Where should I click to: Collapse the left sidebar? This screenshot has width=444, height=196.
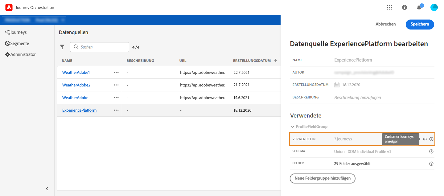point(47,189)
